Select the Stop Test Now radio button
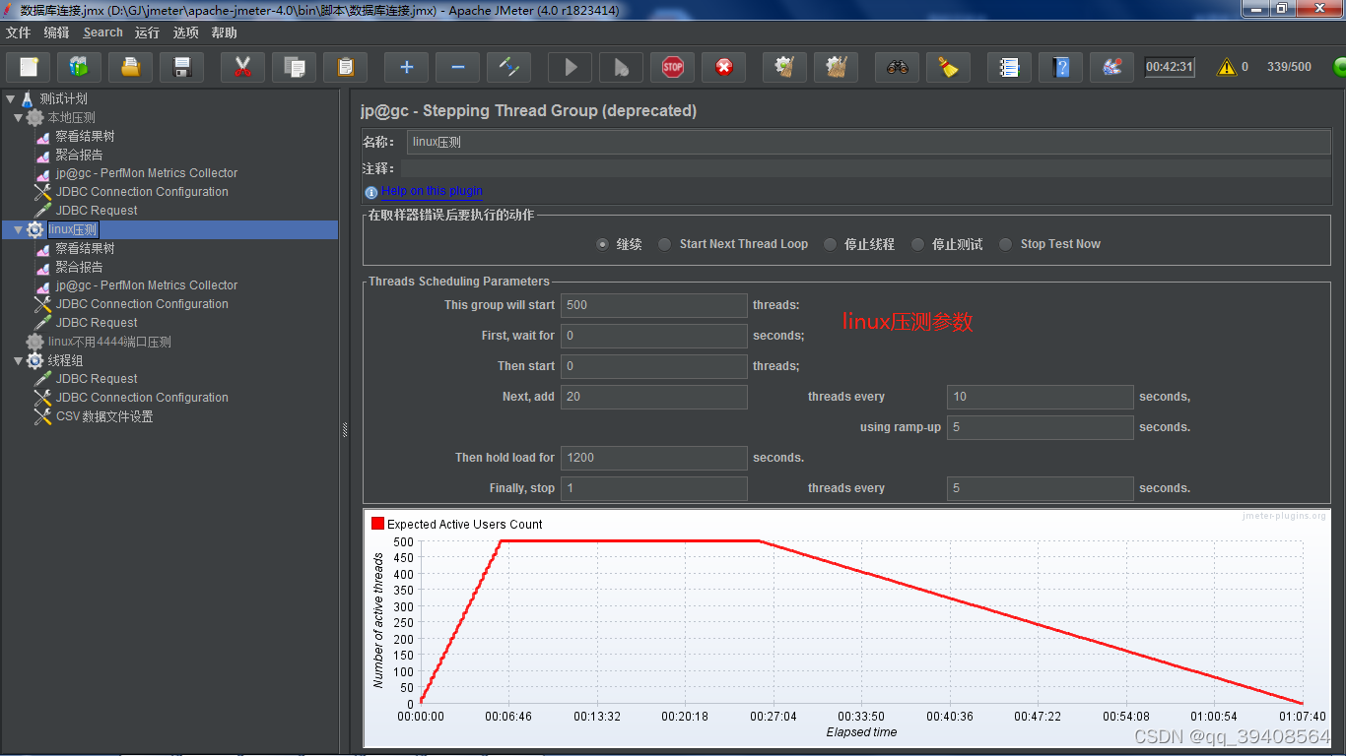Screen dimensions: 1346x756 point(1005,244)
